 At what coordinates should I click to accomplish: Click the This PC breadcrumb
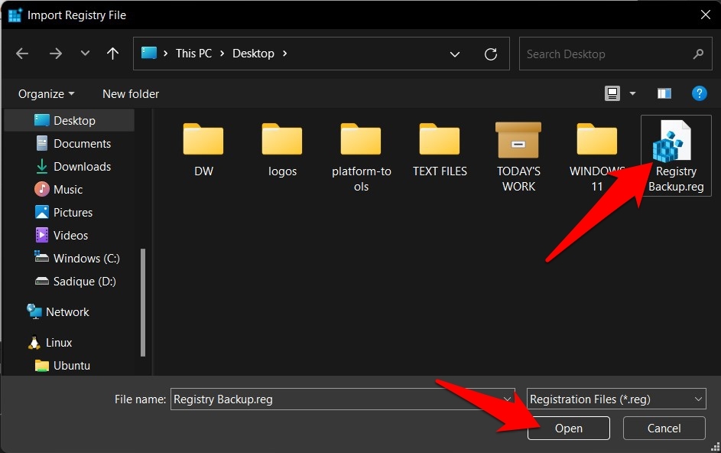[193, 54]
